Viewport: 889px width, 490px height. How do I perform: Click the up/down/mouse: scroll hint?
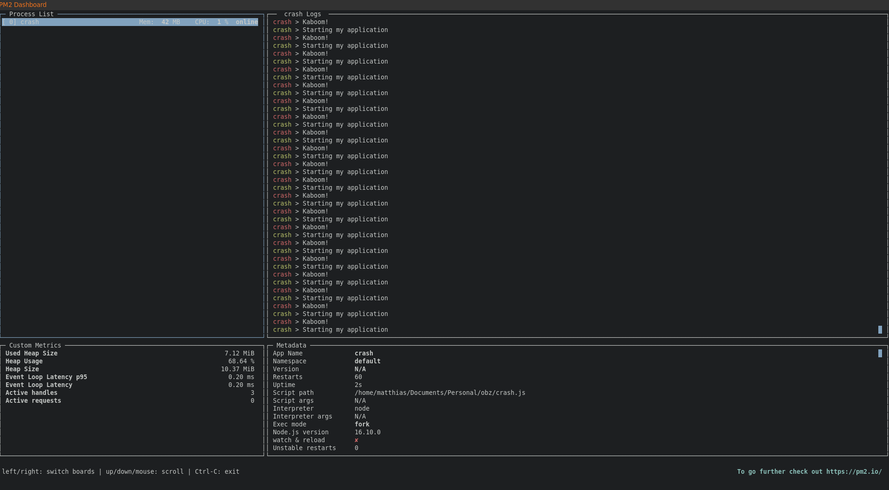[x=144, y=471]
